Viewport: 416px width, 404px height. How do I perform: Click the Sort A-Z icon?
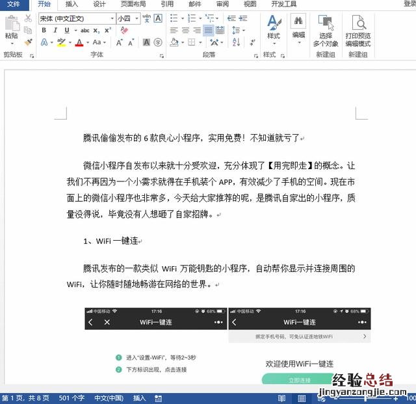pos(236,42)
